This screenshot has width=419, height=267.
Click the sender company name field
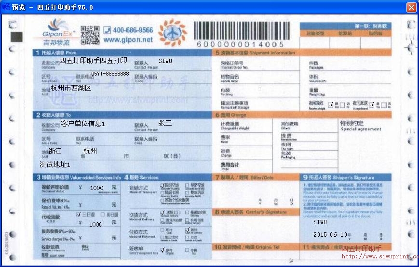(x=93, y=61)
